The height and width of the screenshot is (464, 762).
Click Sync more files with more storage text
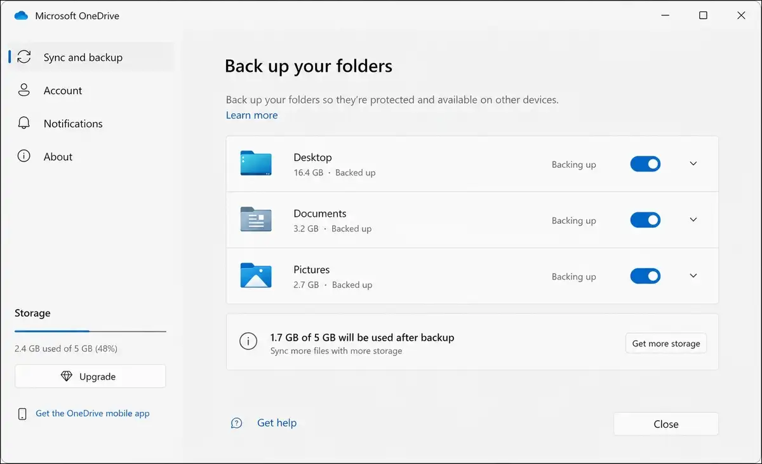click(336, 351)
